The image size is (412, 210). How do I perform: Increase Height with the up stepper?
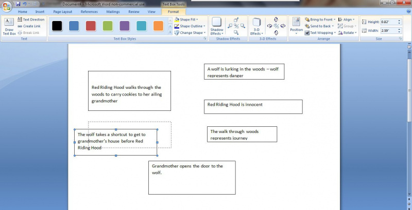pos(400,21)
